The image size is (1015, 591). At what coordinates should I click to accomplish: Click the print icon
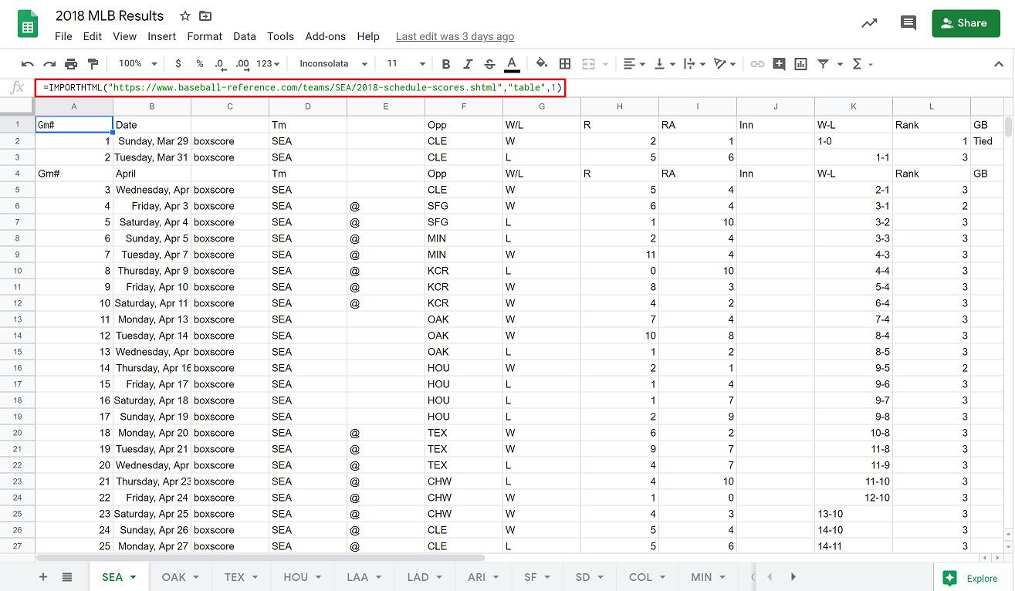tap(71, 64)
